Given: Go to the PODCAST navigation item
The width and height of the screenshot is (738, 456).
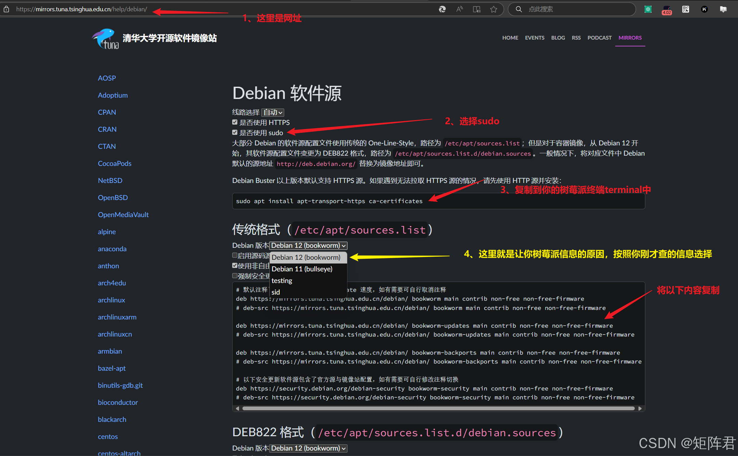Looking at the screenshot, I should point(599,38).
